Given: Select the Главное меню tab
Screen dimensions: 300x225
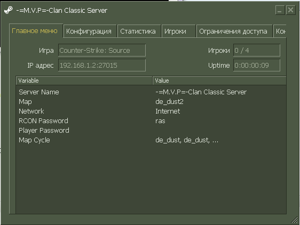Looking at the screenshot, I should pos(36,30).
